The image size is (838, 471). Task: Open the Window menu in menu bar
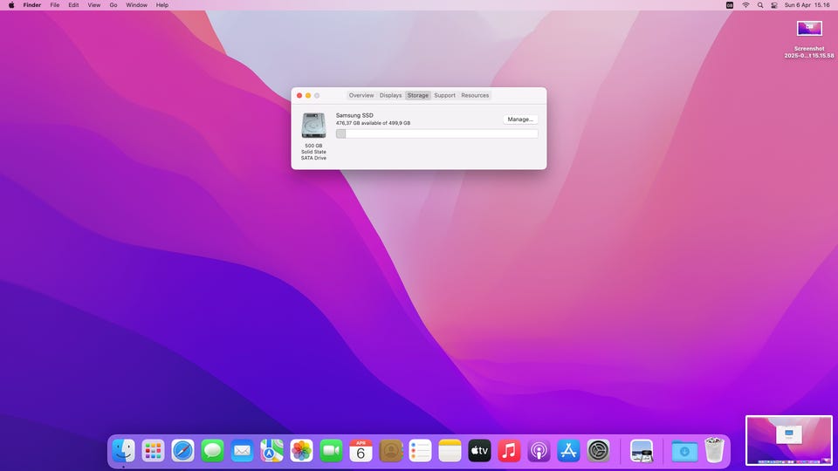point(136,5)
